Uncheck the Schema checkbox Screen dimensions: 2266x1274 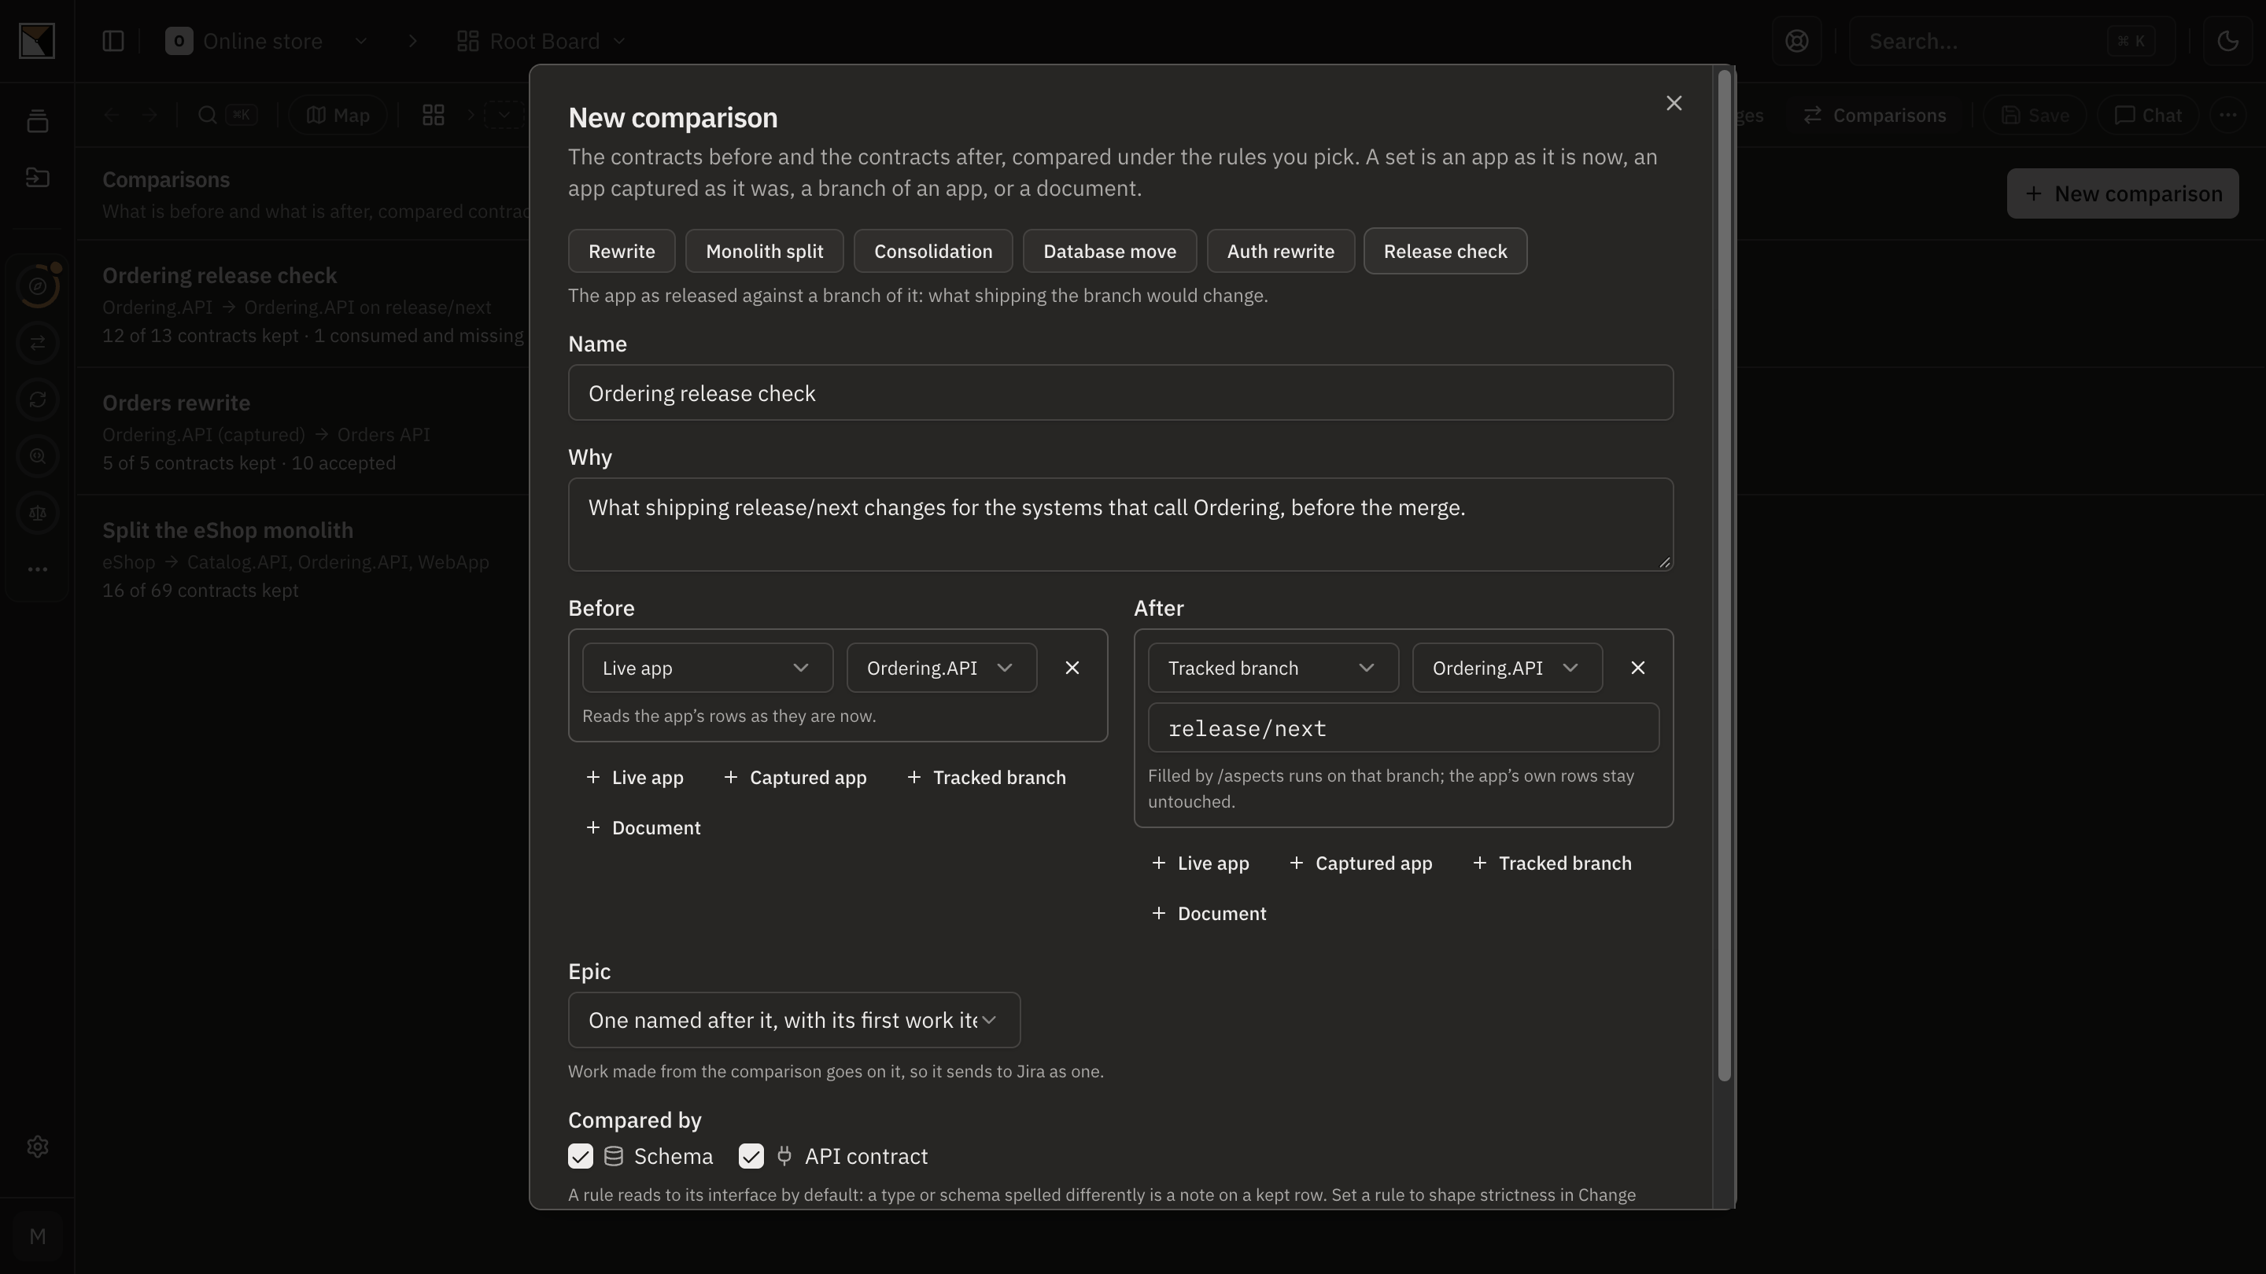(x=581, y=1157)
